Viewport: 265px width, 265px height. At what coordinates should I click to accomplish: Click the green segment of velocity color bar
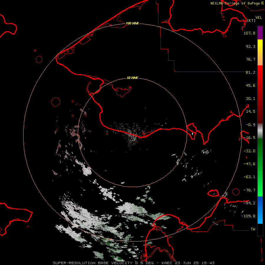pyautogui.click(x=260, y=167)
